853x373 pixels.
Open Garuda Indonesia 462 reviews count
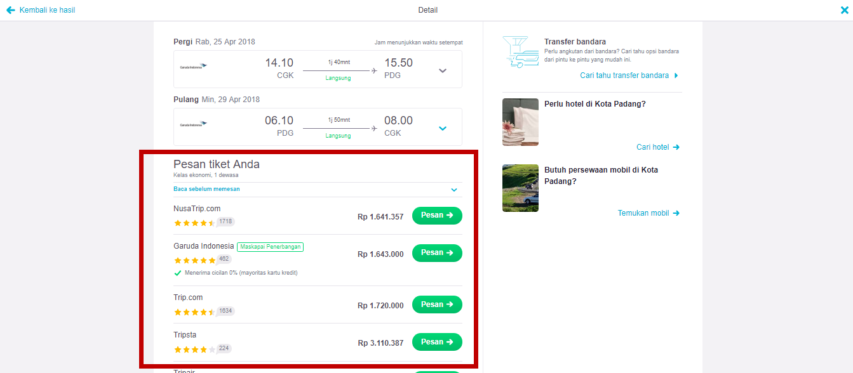224,259
